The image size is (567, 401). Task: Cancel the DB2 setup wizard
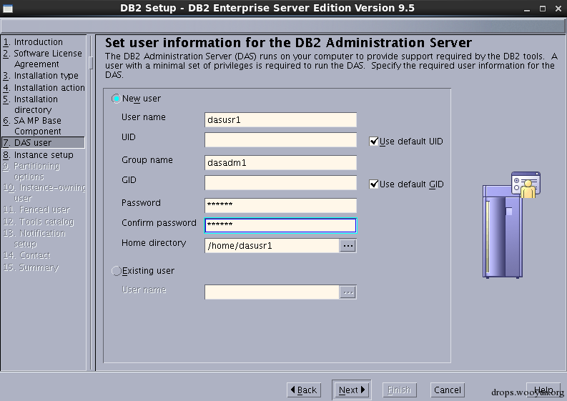point(448,390)
